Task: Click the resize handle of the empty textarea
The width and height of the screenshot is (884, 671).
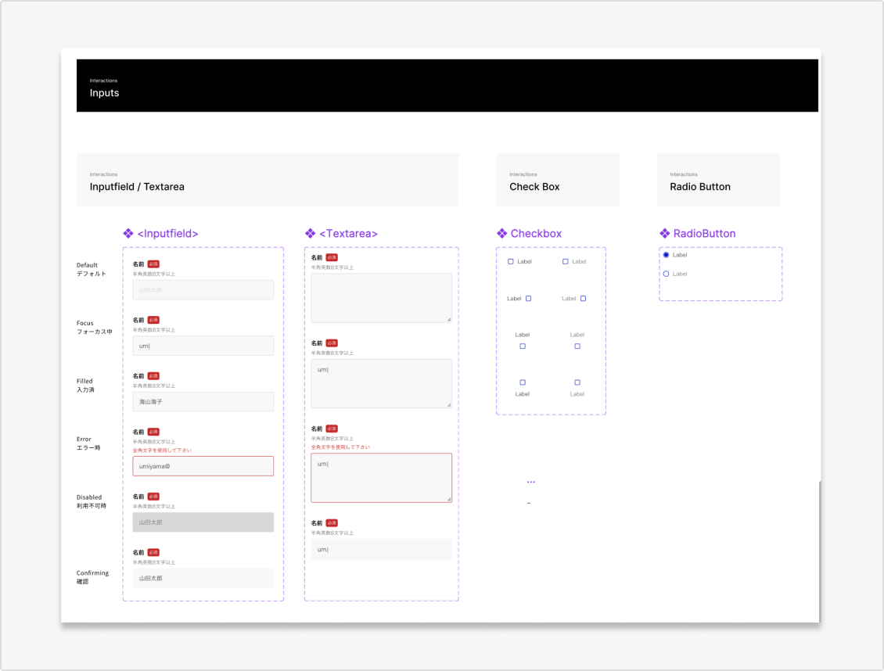Action: [x=449, y=319]
